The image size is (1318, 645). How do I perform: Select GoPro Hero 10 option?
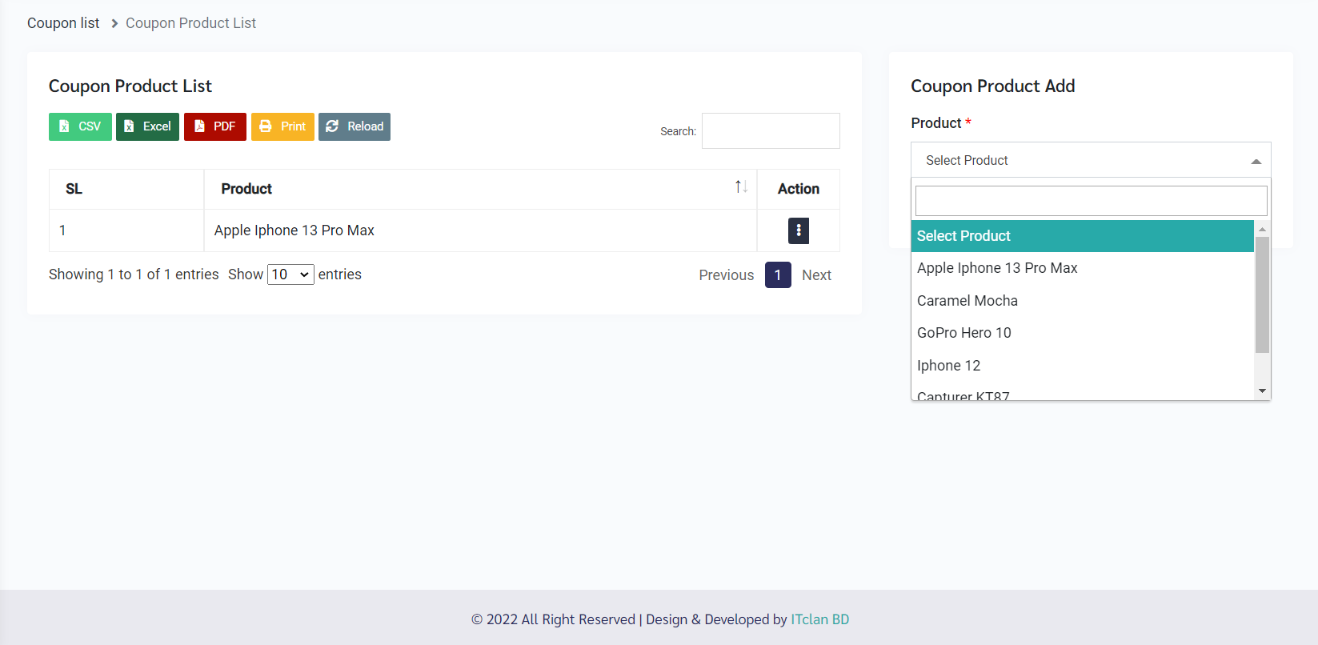click(x=963, y=333)
